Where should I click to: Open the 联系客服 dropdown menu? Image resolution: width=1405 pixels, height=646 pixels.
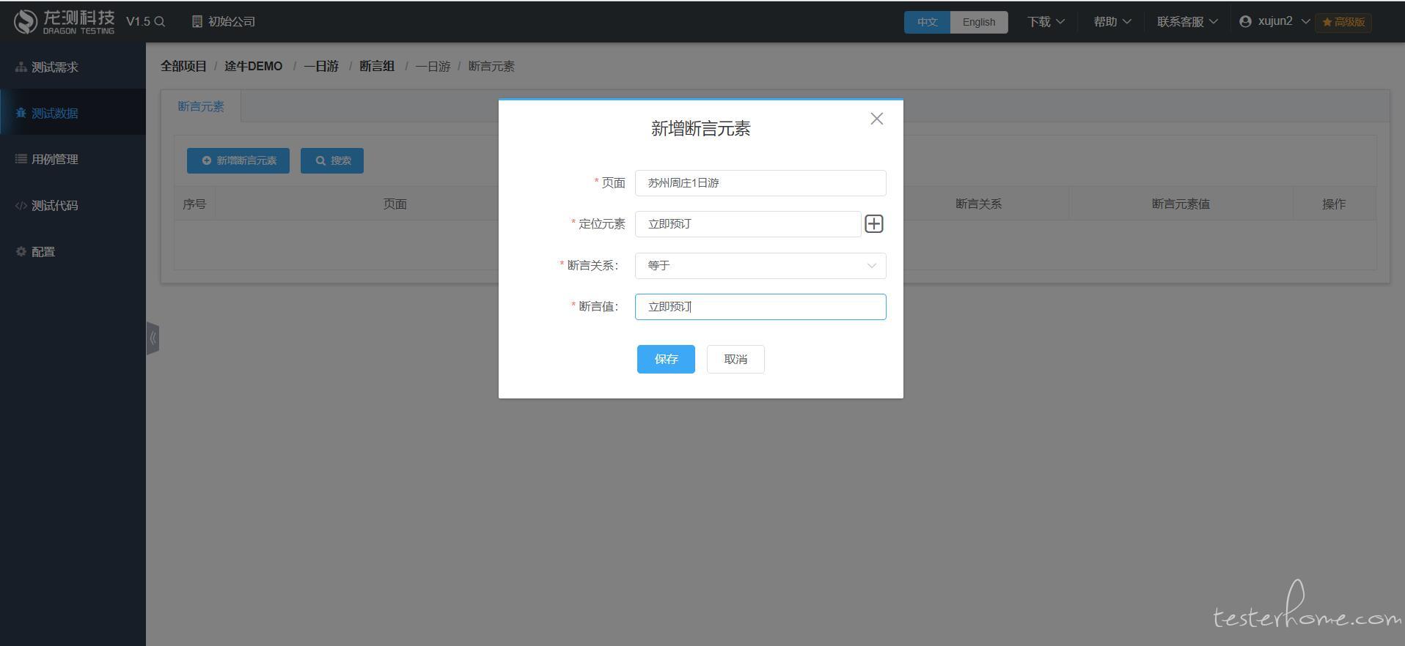[1187, 22]
